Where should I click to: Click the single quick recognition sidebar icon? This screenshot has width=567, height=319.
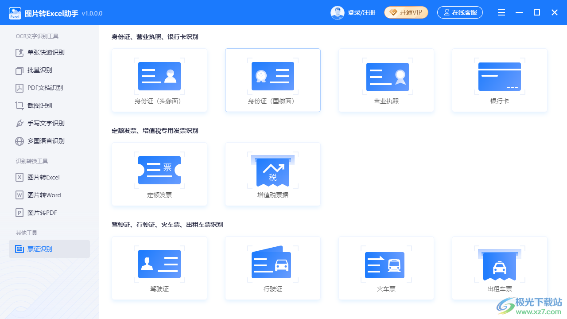click(19, 52)
